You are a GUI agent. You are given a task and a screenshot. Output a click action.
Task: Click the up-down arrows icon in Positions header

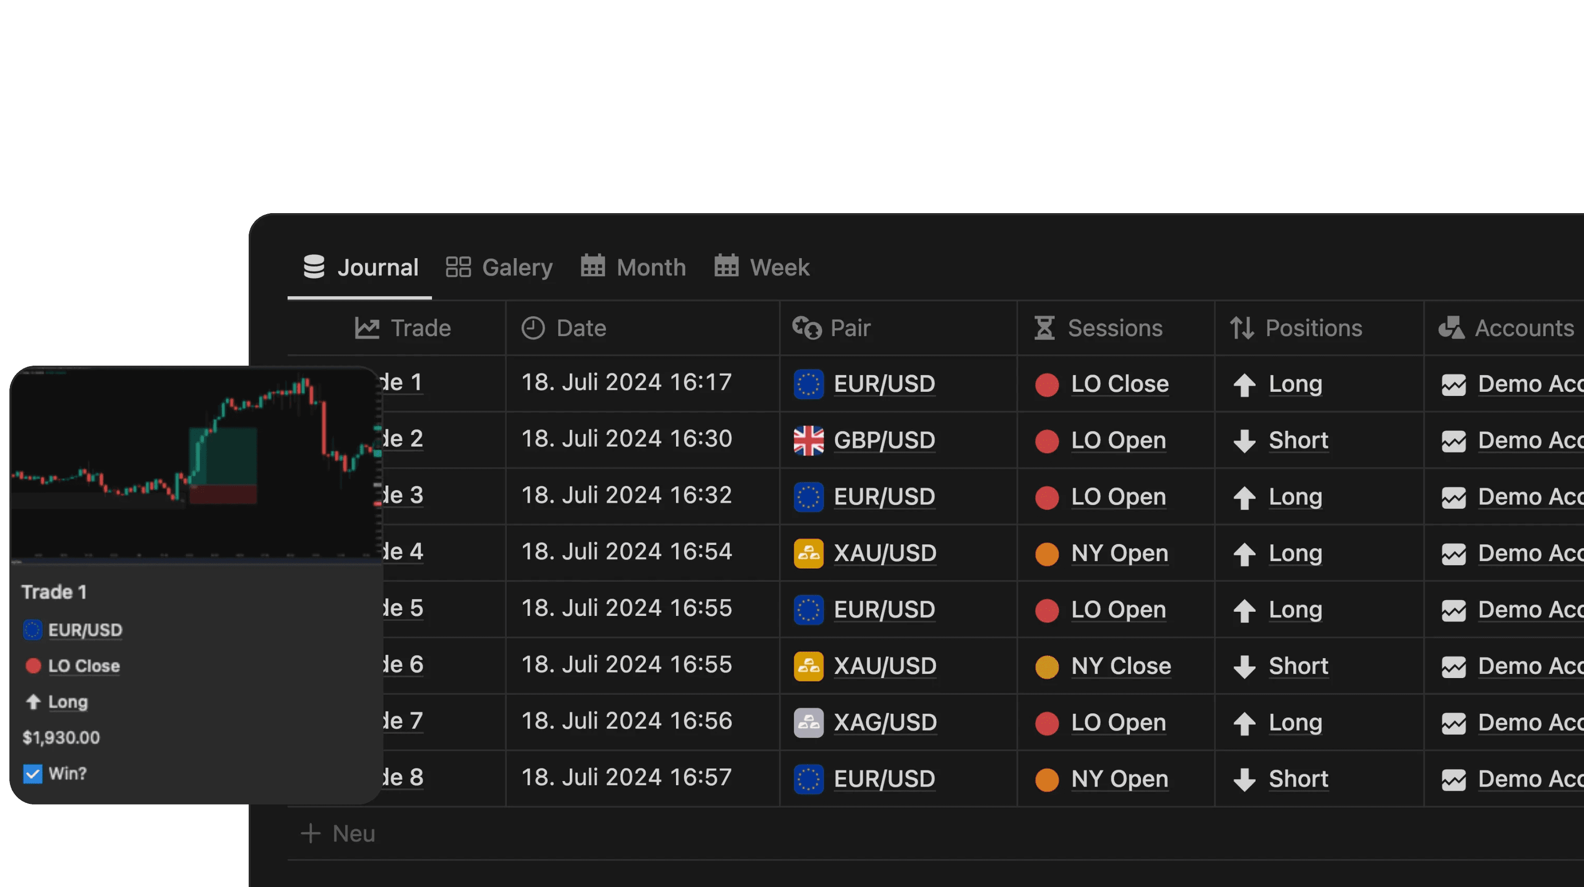coord(1241,328)
